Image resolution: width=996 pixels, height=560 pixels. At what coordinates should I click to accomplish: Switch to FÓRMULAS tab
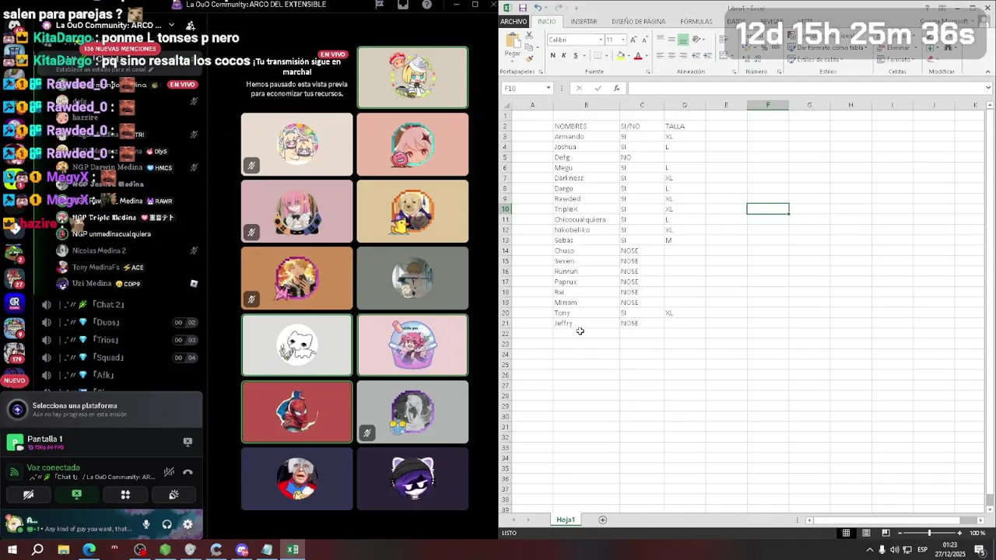pos(696,21)
